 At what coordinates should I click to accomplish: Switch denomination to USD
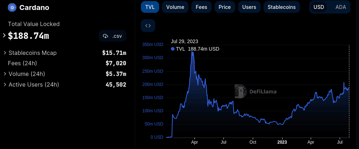[319, 7]
